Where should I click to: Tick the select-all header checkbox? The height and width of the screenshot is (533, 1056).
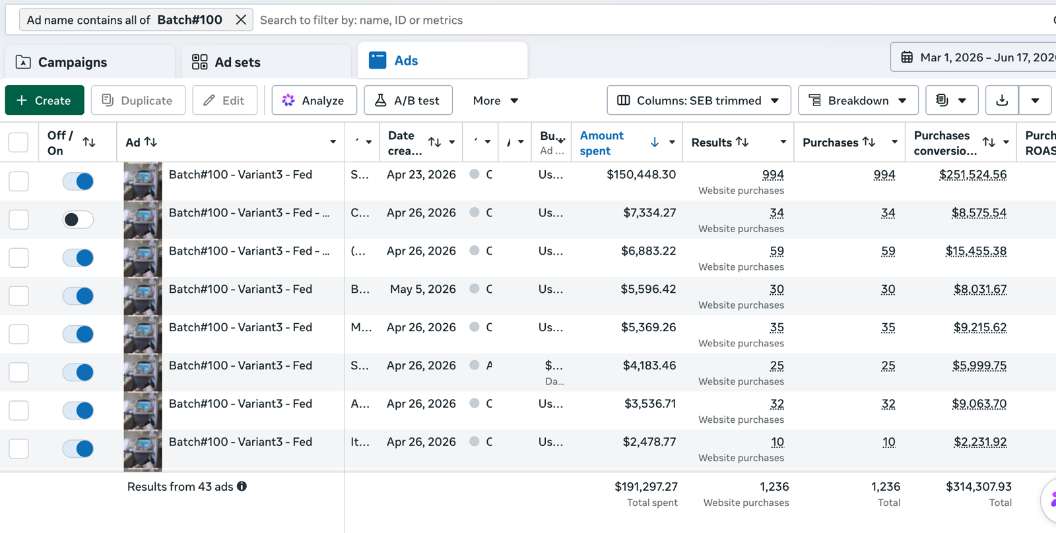pyautogui.click(x=18, y=142)
